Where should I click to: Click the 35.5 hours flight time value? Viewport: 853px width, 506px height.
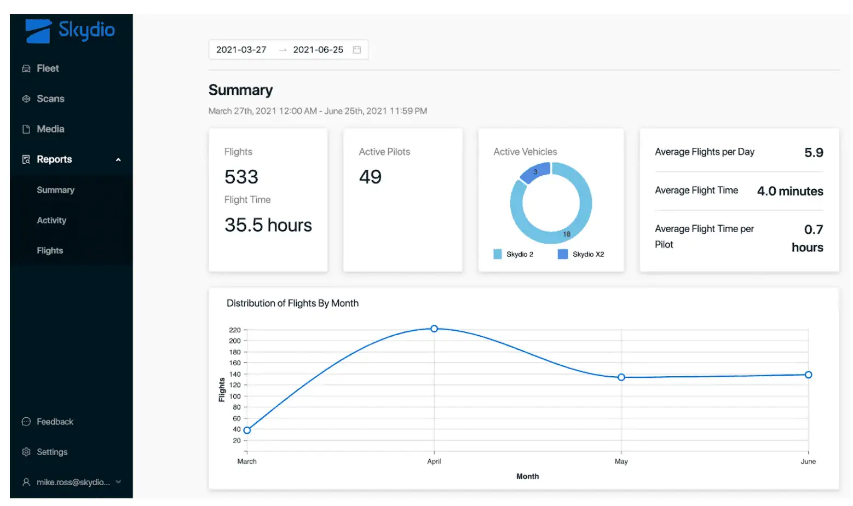tap(268, 225)
